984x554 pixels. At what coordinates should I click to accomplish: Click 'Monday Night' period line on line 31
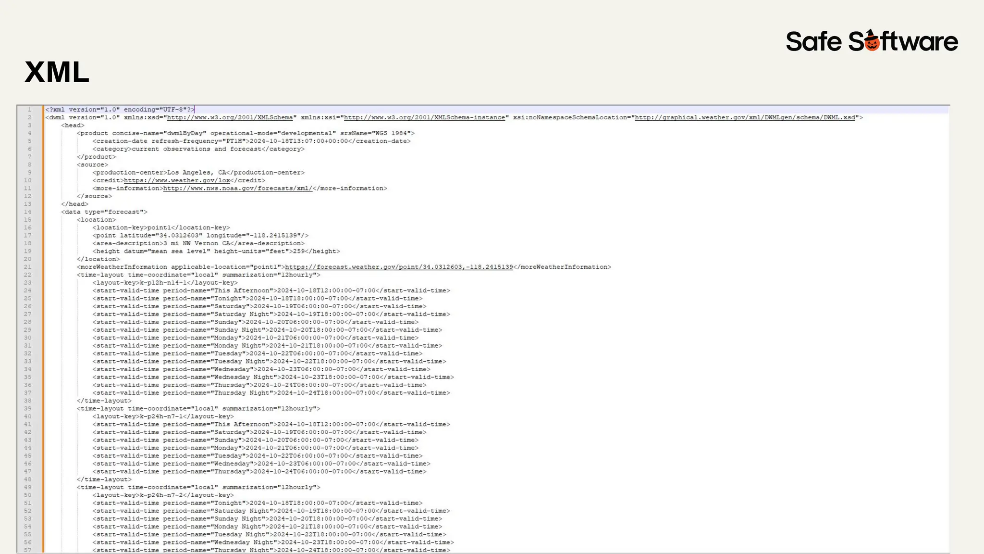[267, 346]
